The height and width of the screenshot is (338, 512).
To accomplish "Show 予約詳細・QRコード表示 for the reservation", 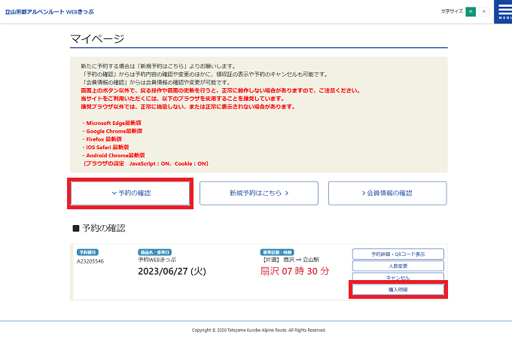I will (398, 254).
